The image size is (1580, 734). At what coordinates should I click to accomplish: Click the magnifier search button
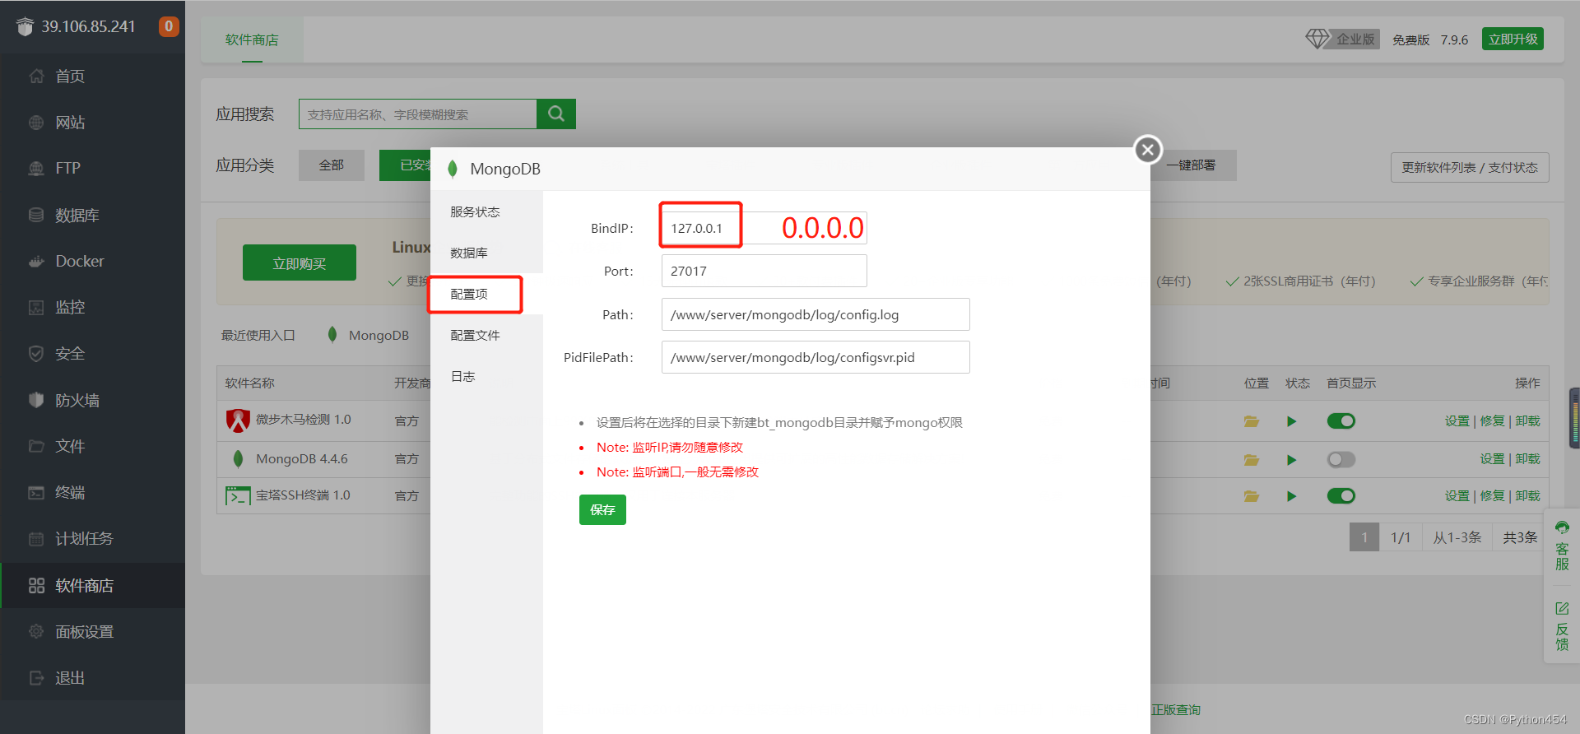pos(556,114)
